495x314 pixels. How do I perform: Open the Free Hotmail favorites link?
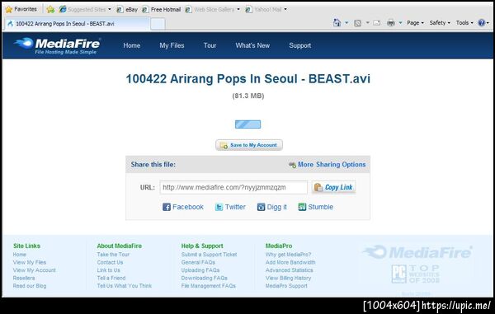coord(162,9)
